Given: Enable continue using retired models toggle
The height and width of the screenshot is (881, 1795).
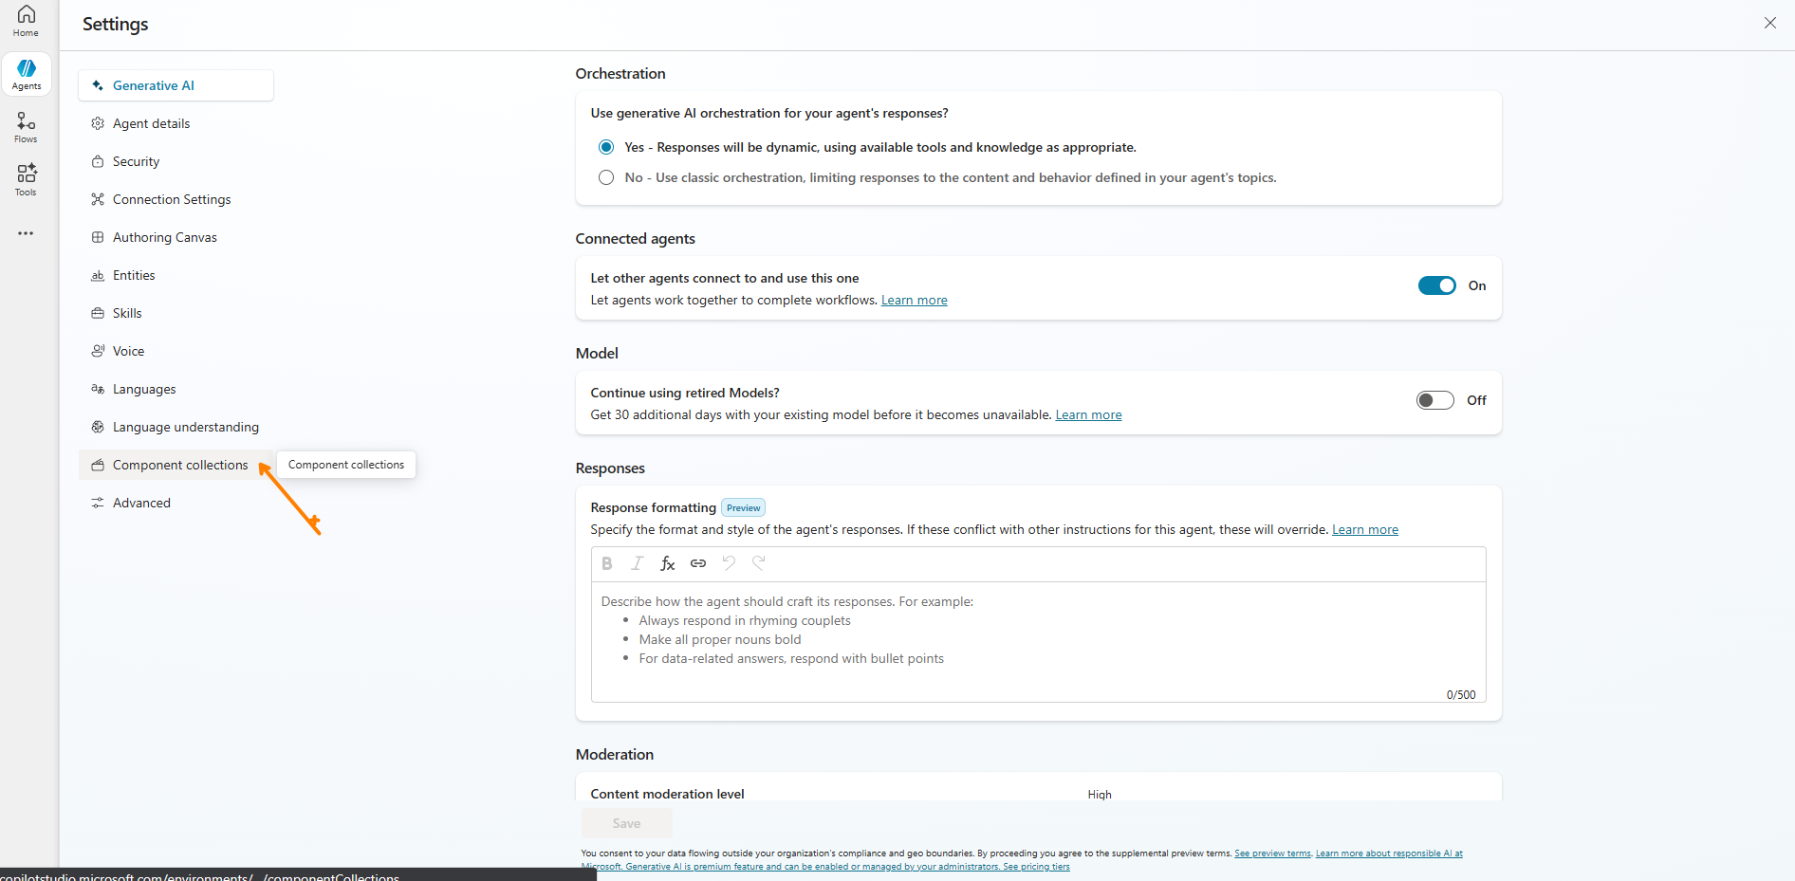Looking at the screenshot, I should pos(1434,400).
